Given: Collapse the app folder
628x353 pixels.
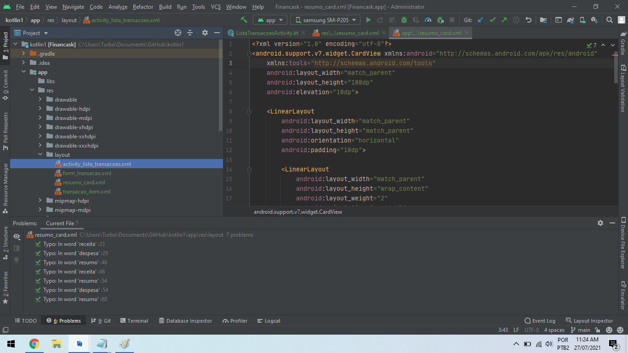Looking at the screenshot, I should [x=23, y=72].
